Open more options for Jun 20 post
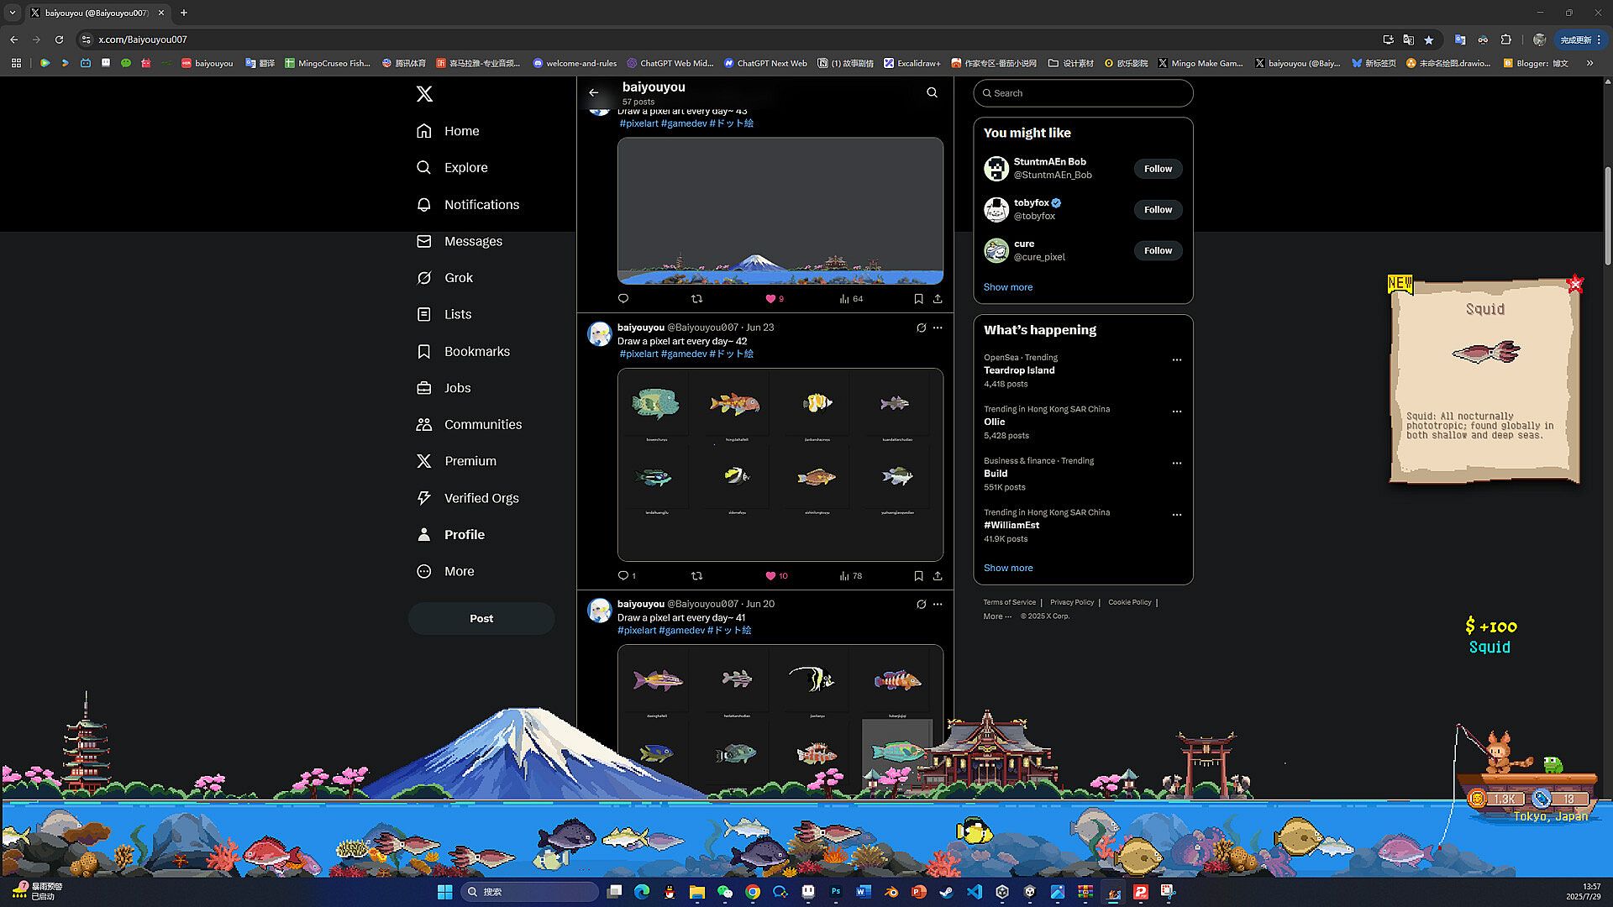1613x907 pixels. click(x=938, y=605)
